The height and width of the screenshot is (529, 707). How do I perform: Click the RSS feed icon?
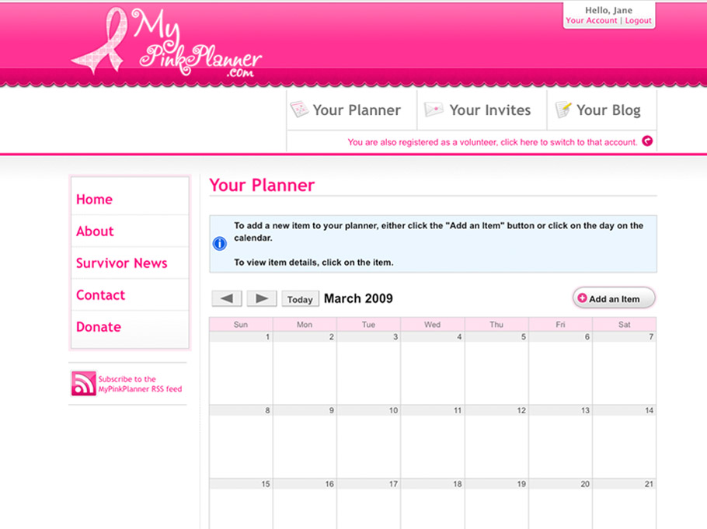(83, 384)
